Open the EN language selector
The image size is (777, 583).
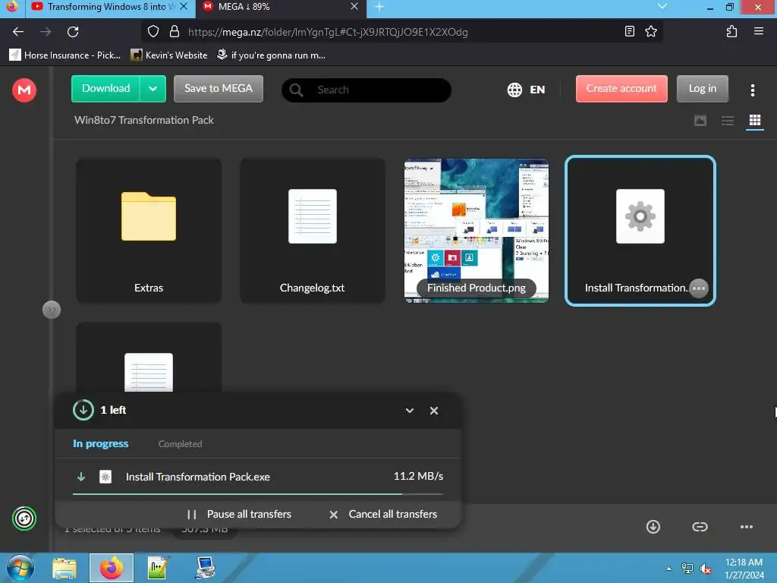[527, 90]
